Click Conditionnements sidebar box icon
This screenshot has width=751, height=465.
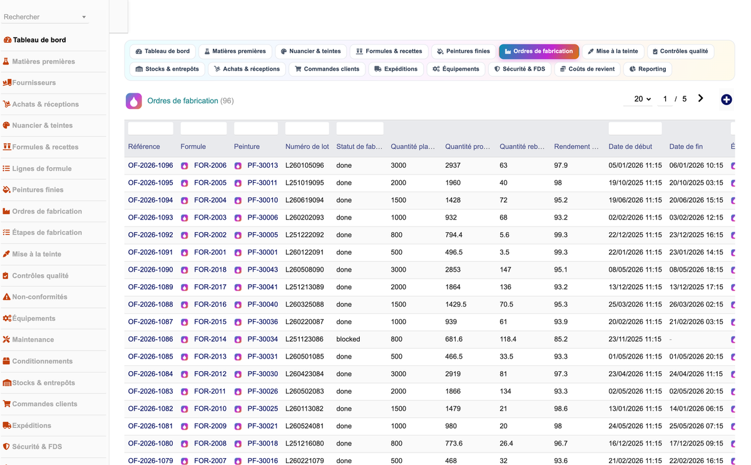click(7, 361)
